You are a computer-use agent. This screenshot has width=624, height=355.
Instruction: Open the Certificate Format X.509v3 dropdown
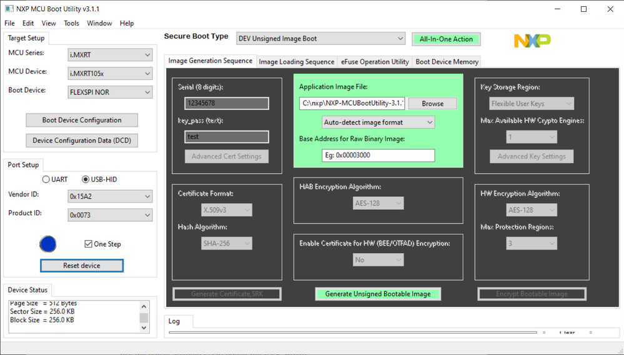pyautogui.click(x=227, y=210)
